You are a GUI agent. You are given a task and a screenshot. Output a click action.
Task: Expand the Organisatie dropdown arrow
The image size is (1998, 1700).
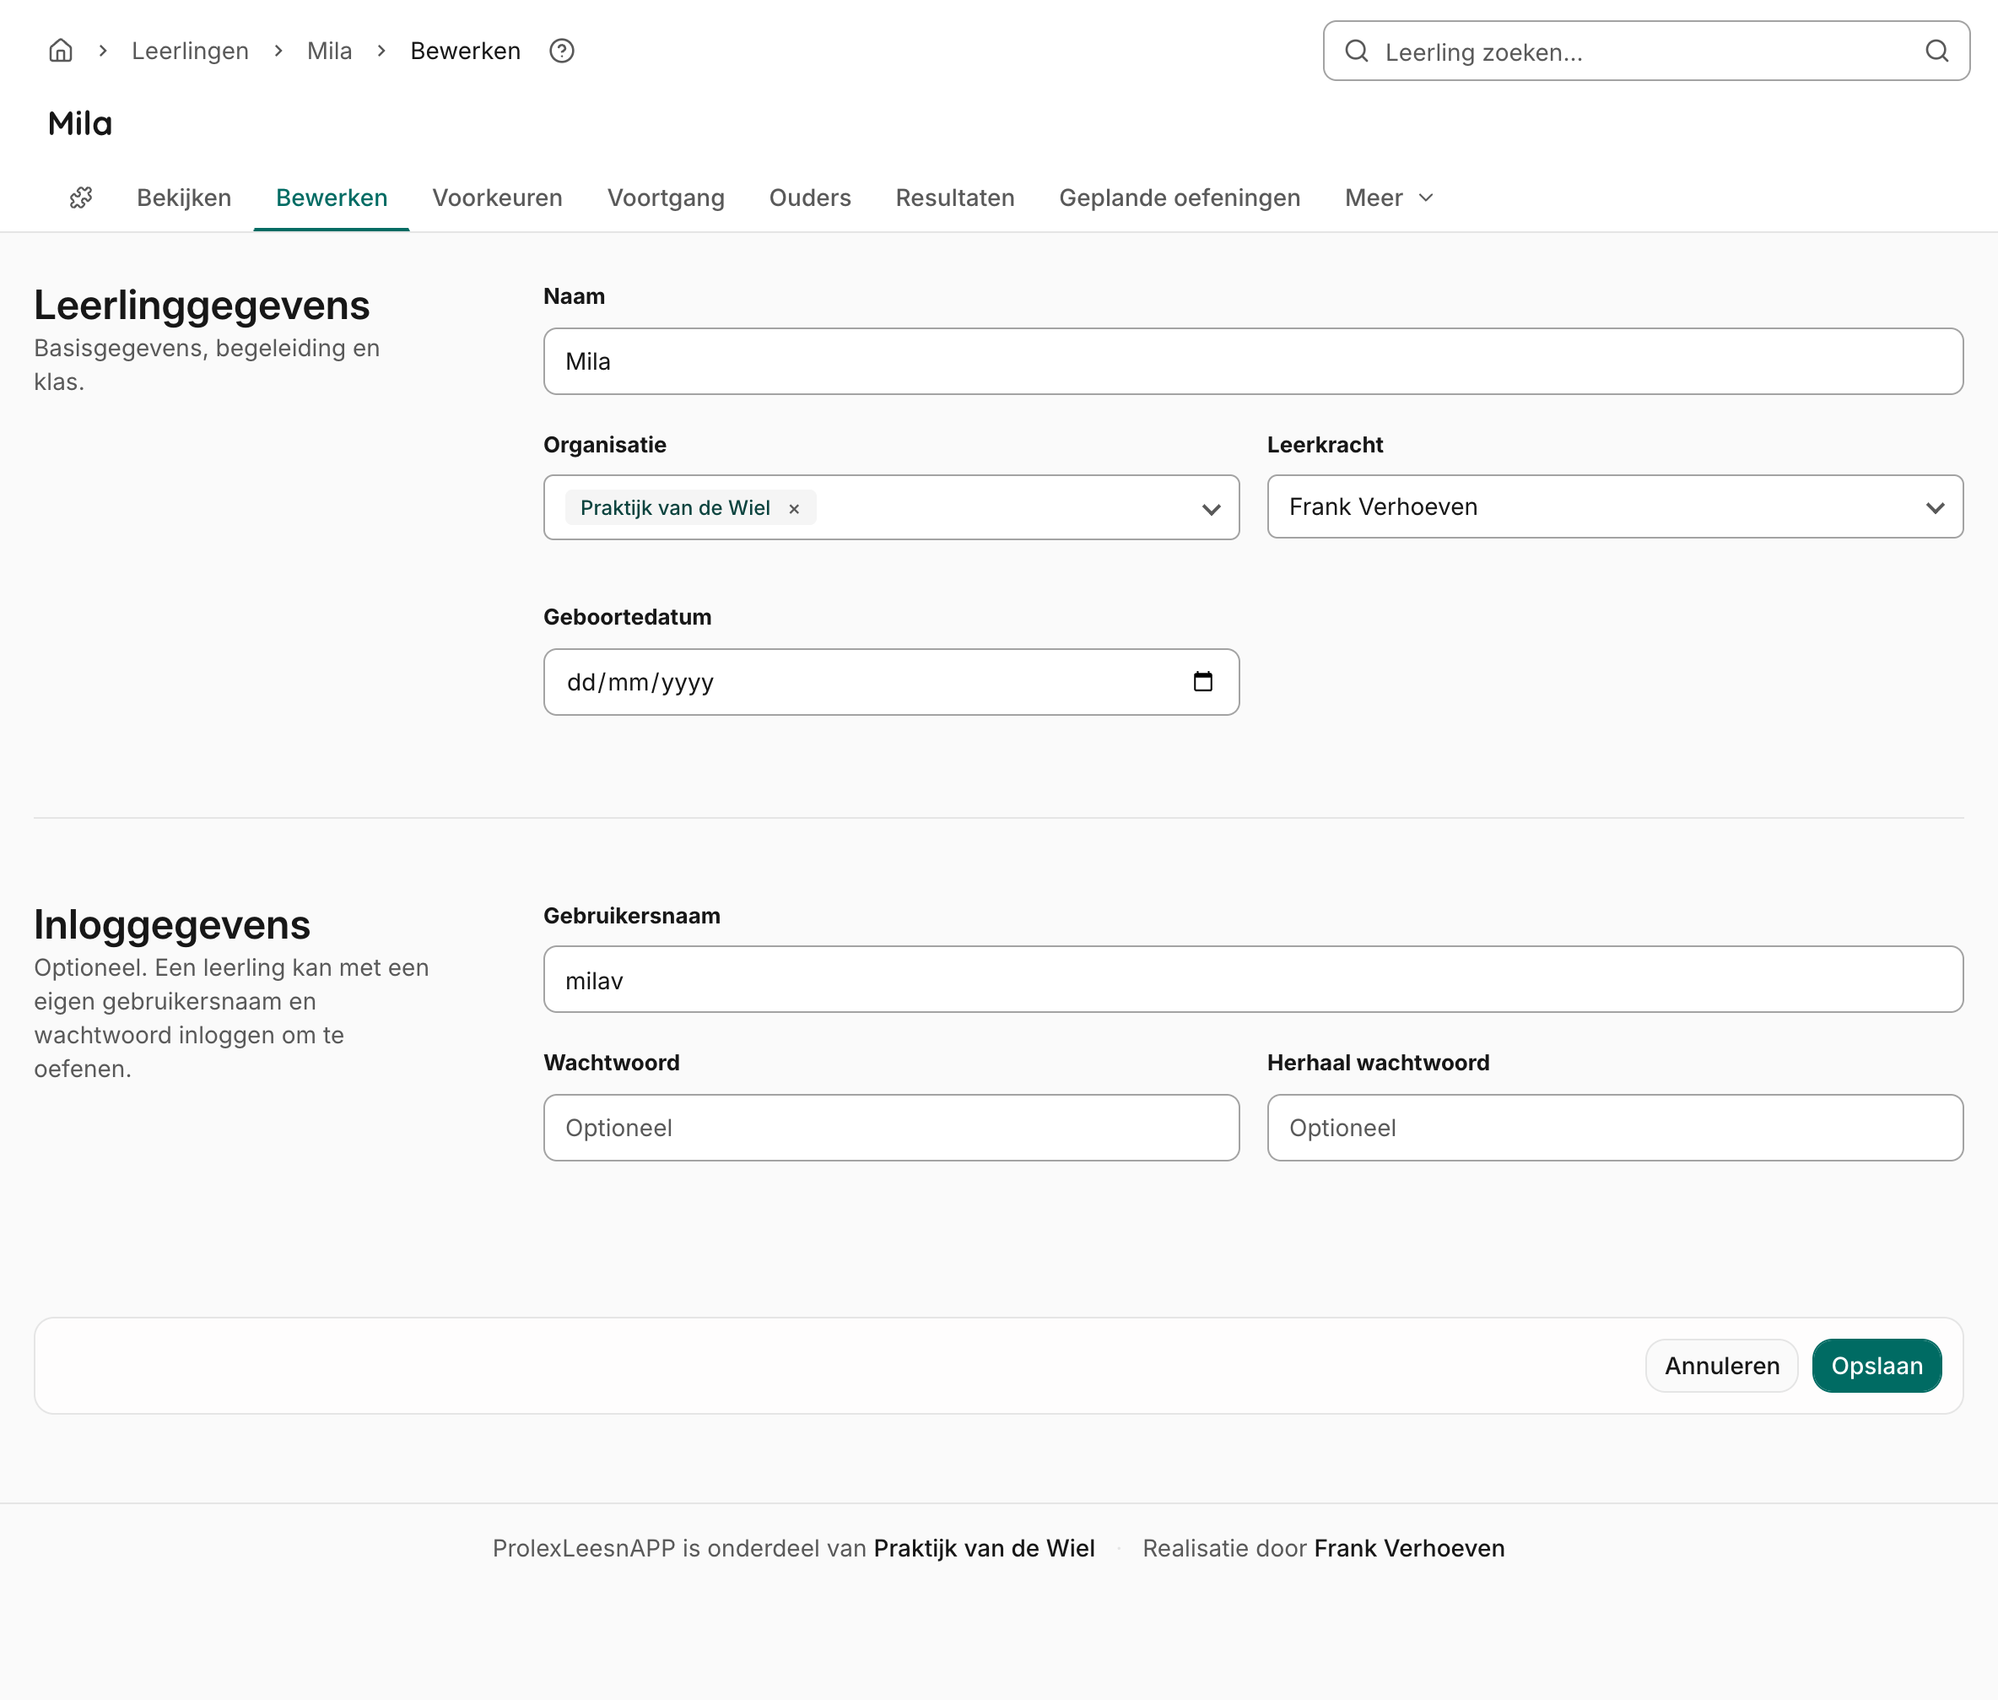pyautogui.click(x=1211, y=509)
